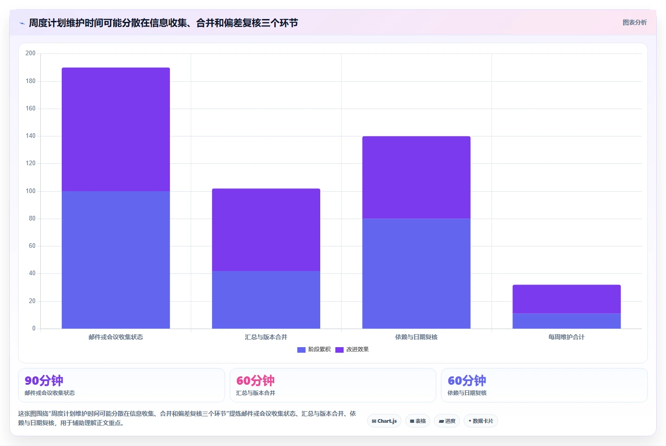The image size is (666, 446).
Task: Click the y-axis label 160
Action: (31, 109)
